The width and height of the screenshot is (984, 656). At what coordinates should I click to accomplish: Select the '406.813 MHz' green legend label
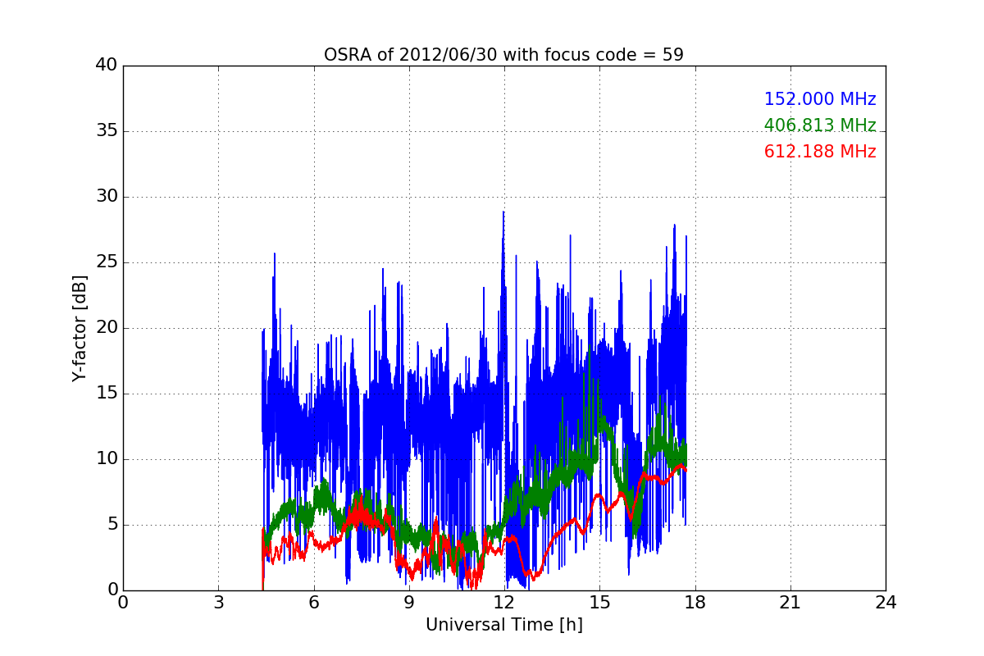click(820, 125)
